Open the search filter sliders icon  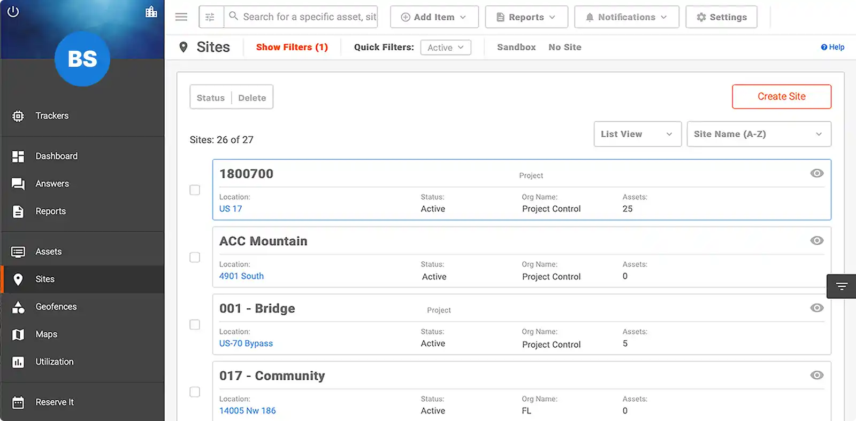point(210,17)
